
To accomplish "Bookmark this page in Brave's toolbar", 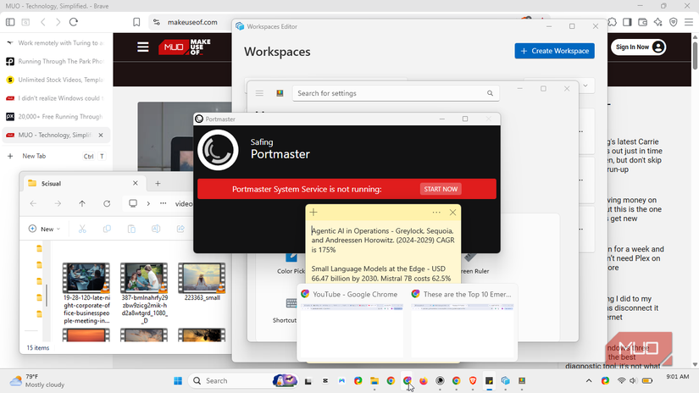I will coord(136,22).
